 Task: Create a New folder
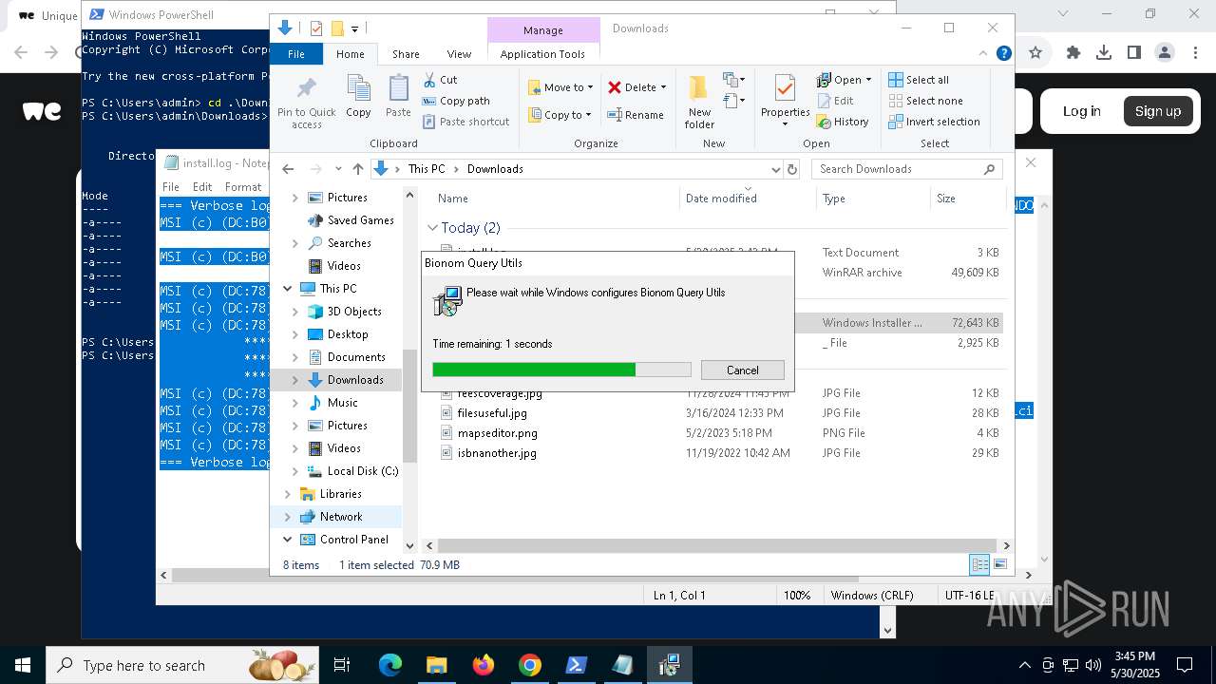(x=699, y=103)
